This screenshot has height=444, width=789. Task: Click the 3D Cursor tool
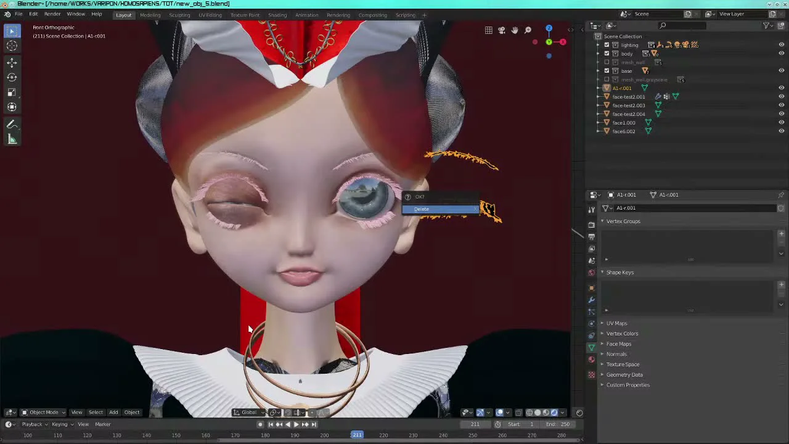[x=12, y=46]
